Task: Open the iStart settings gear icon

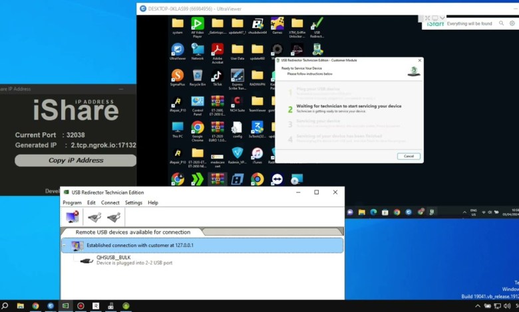Action: coord(512,23)
